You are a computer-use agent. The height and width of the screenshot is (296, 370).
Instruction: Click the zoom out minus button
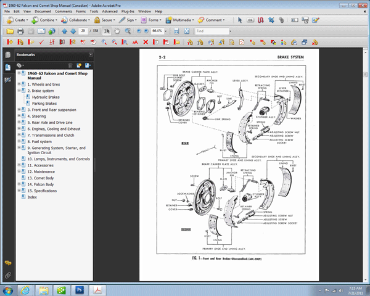[139, 31]
